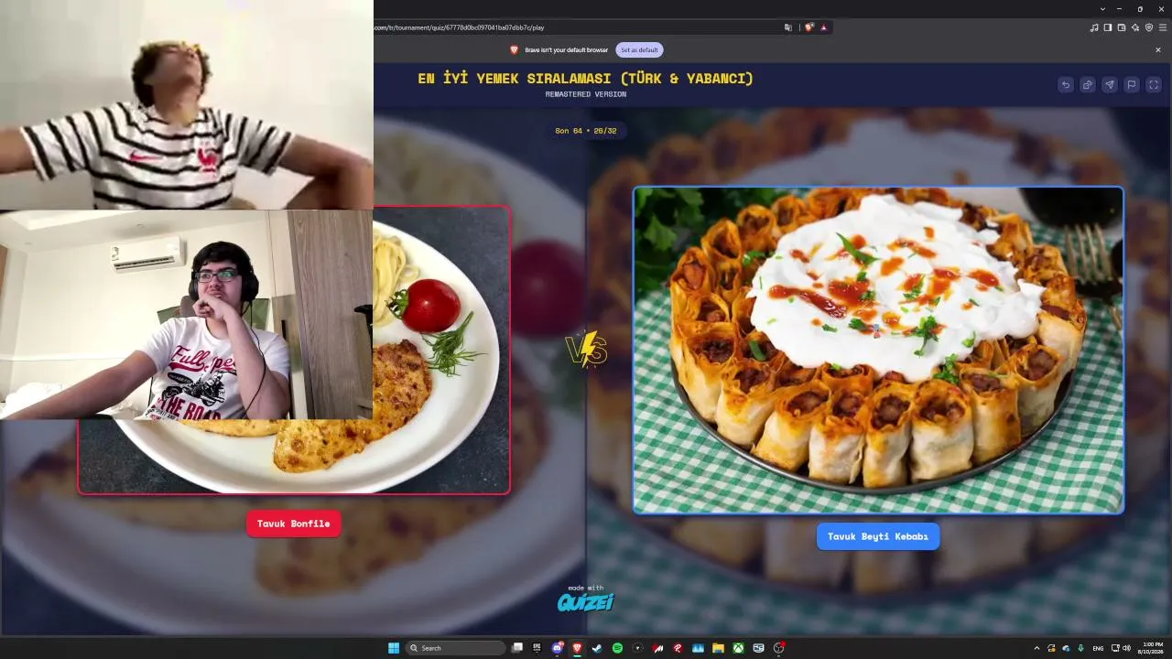The image size is (1172, 659).
Task: Show hidden system tray icons
Action: point(1036,648)
